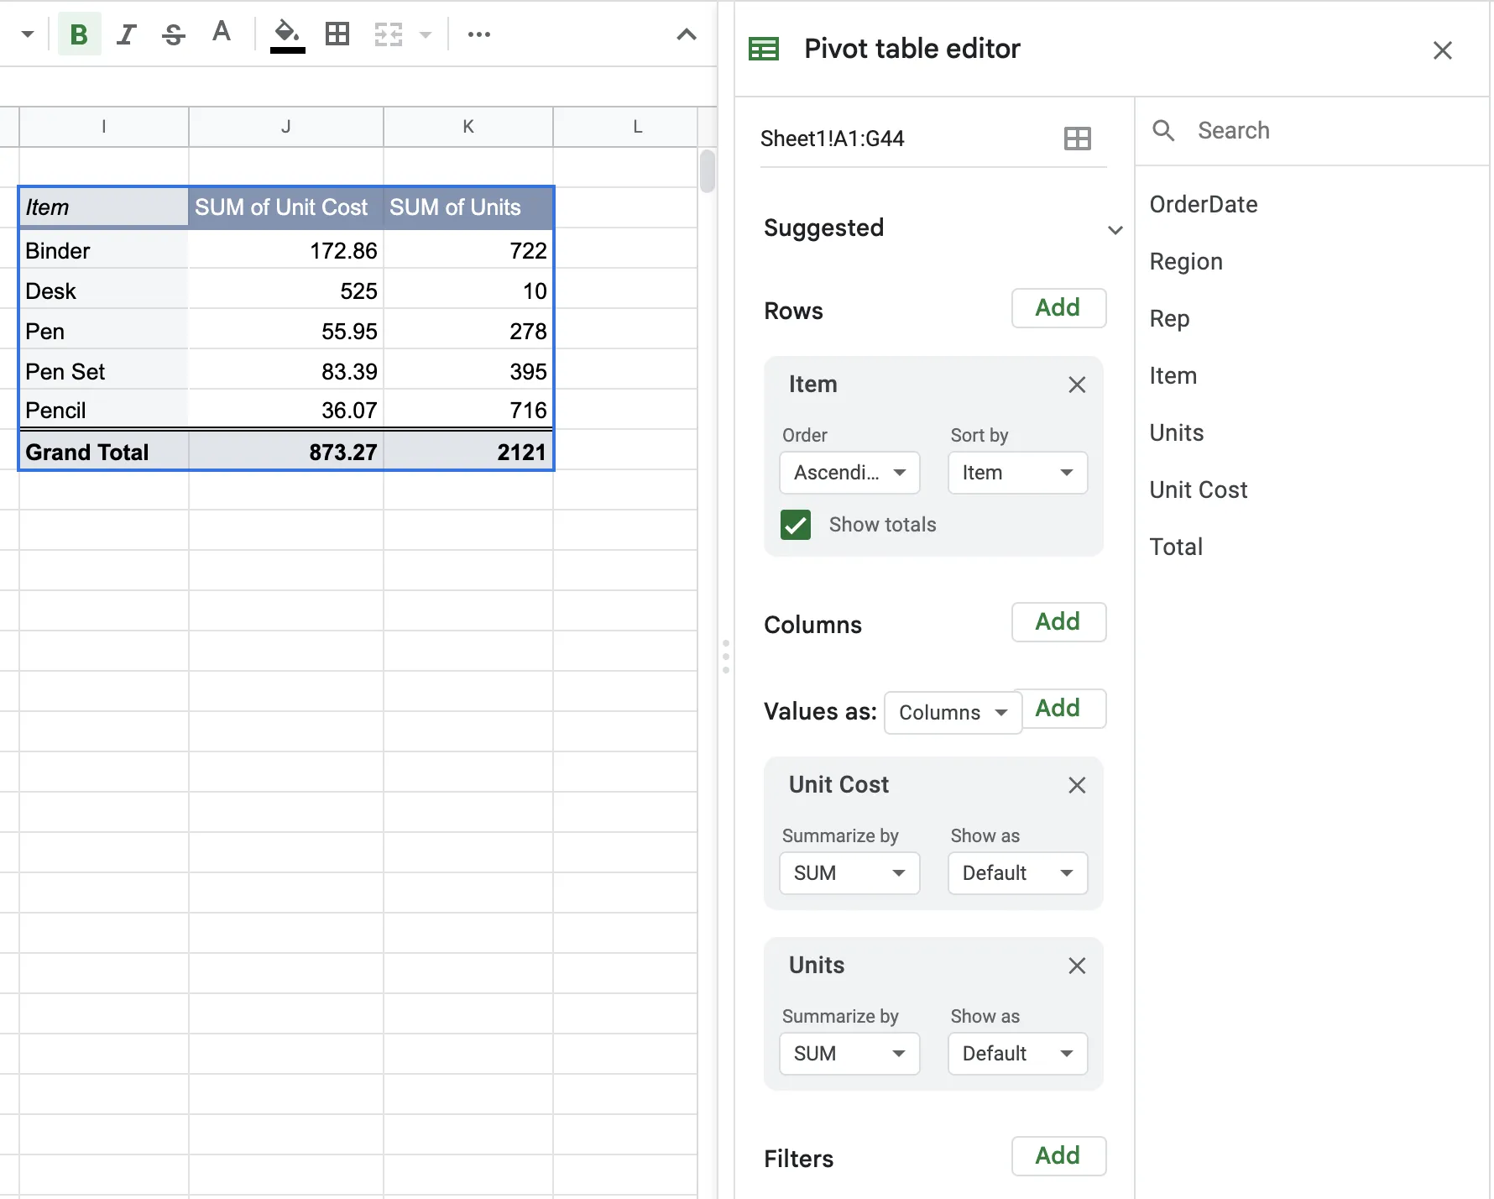
Task: Click the grid icon beside the data range
Action: [x=1078, y=138]
